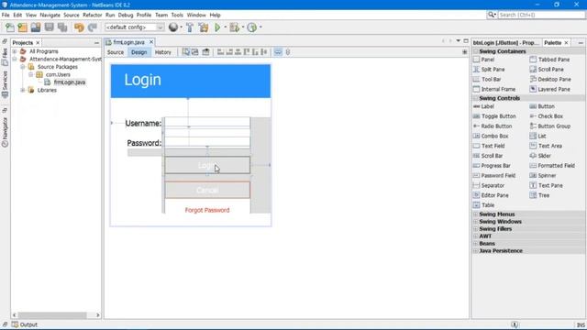The image size is (587, 330).
Task: Select the Button Group palette item
Action: [x=550, y=126]
